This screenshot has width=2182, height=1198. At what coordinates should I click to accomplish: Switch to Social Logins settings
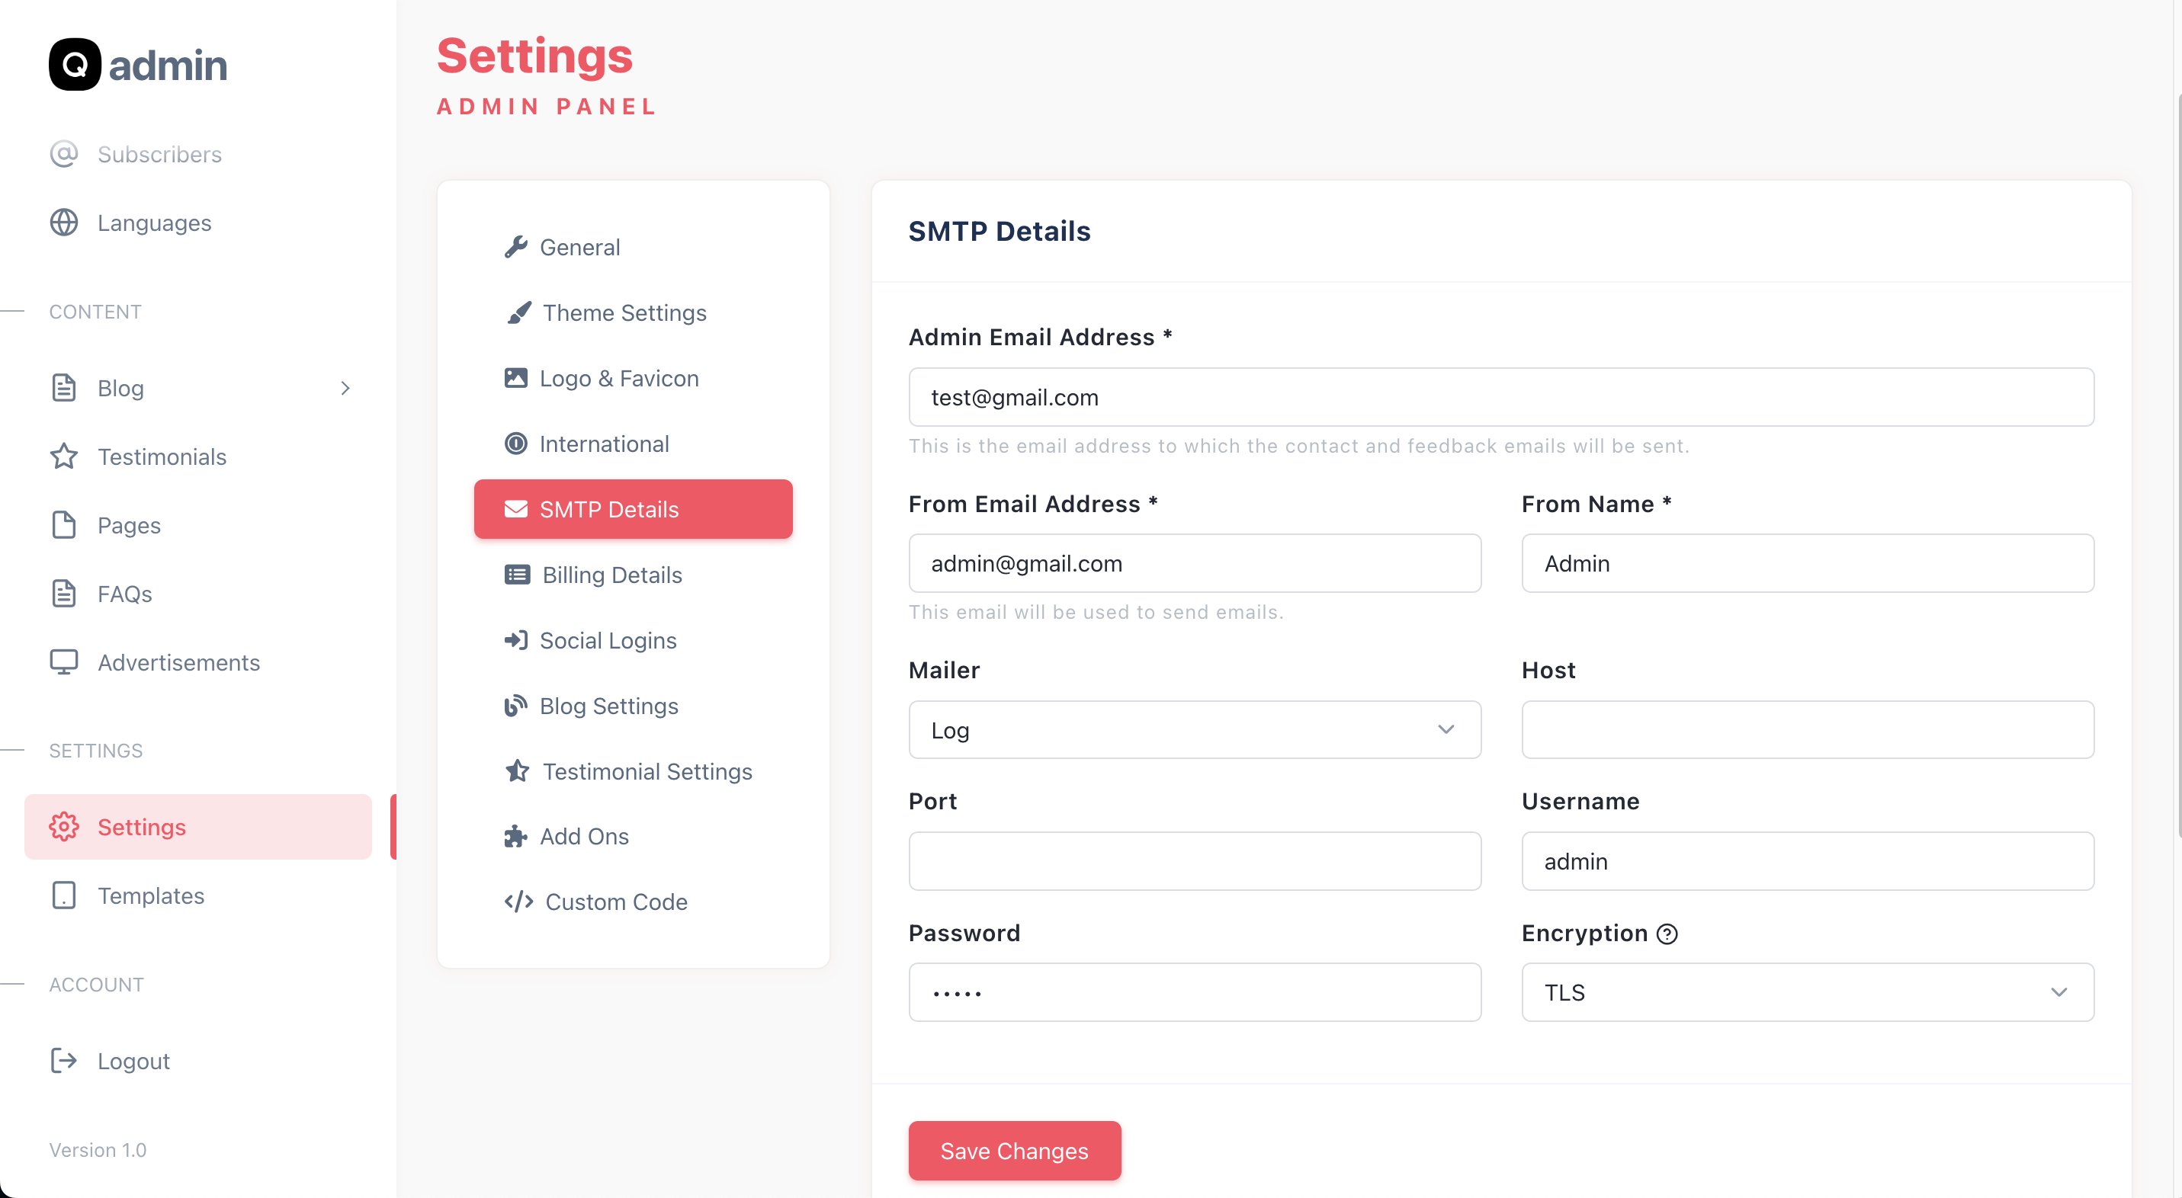(x=608, y=641)
